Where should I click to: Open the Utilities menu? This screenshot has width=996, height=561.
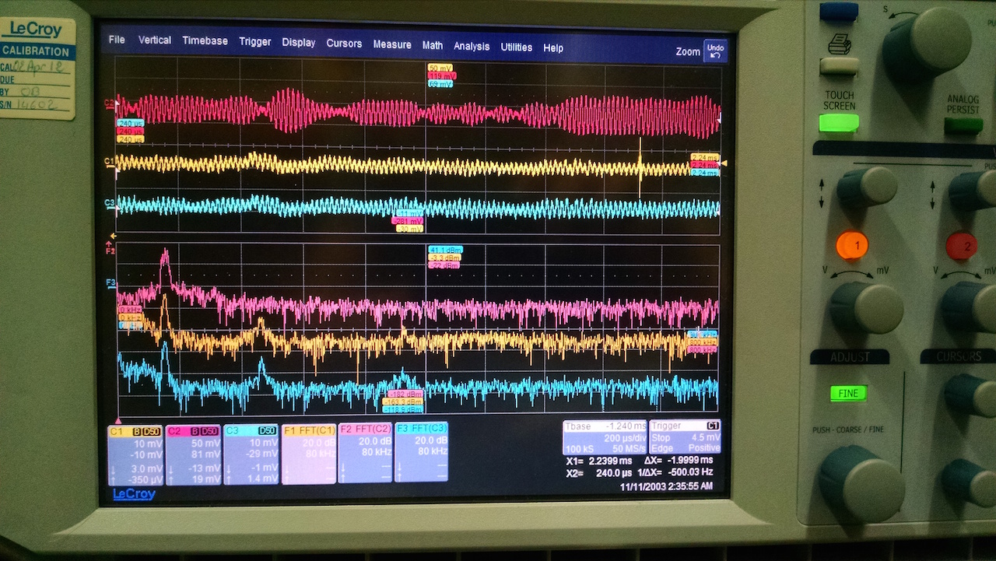point(517,47)
